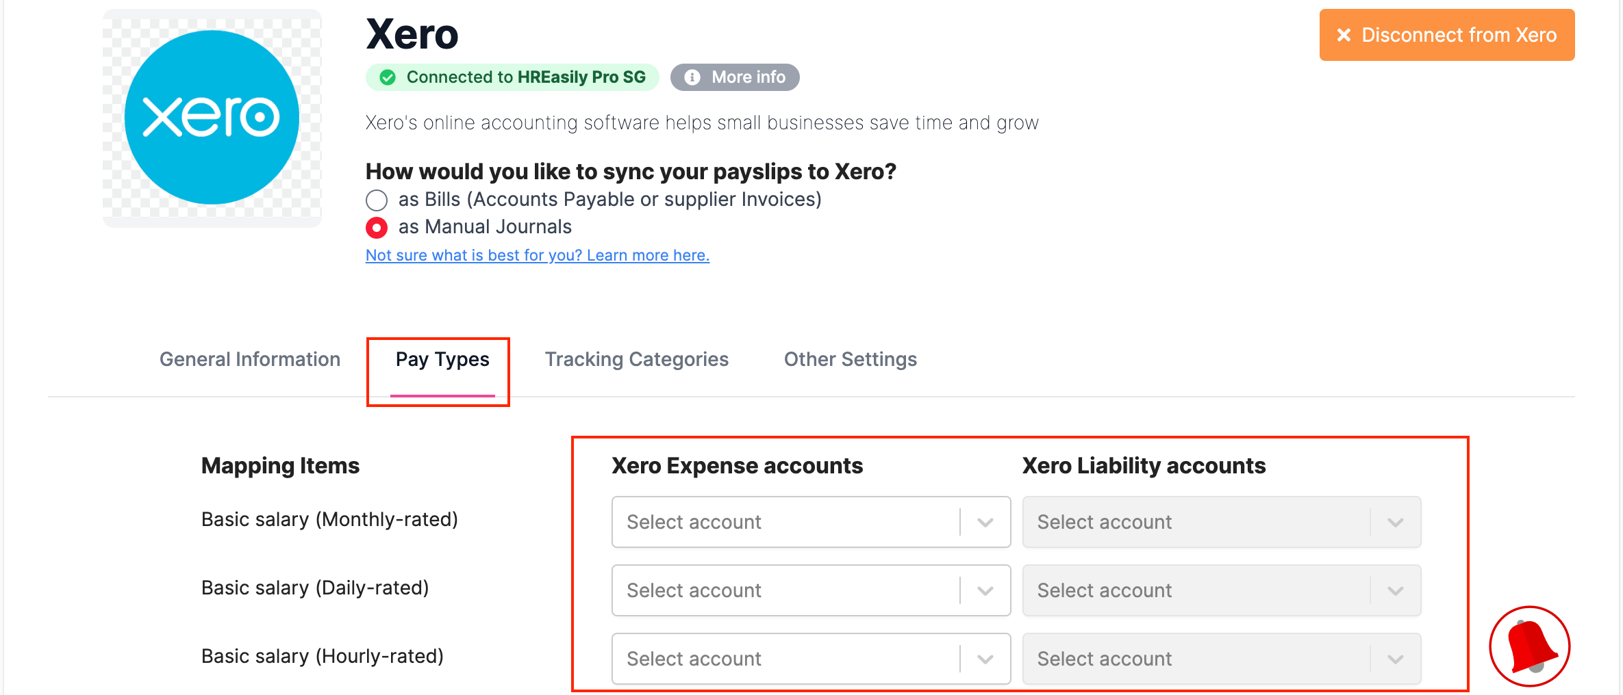Click 'Xero Expense accounts' column heading
Image resolution: width=1623 pixels, height=695 pixels.
tap(738, 466)
